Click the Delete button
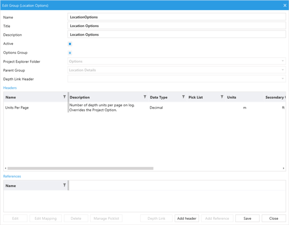This screenshot has width=289, height=225. pos(76,218)
